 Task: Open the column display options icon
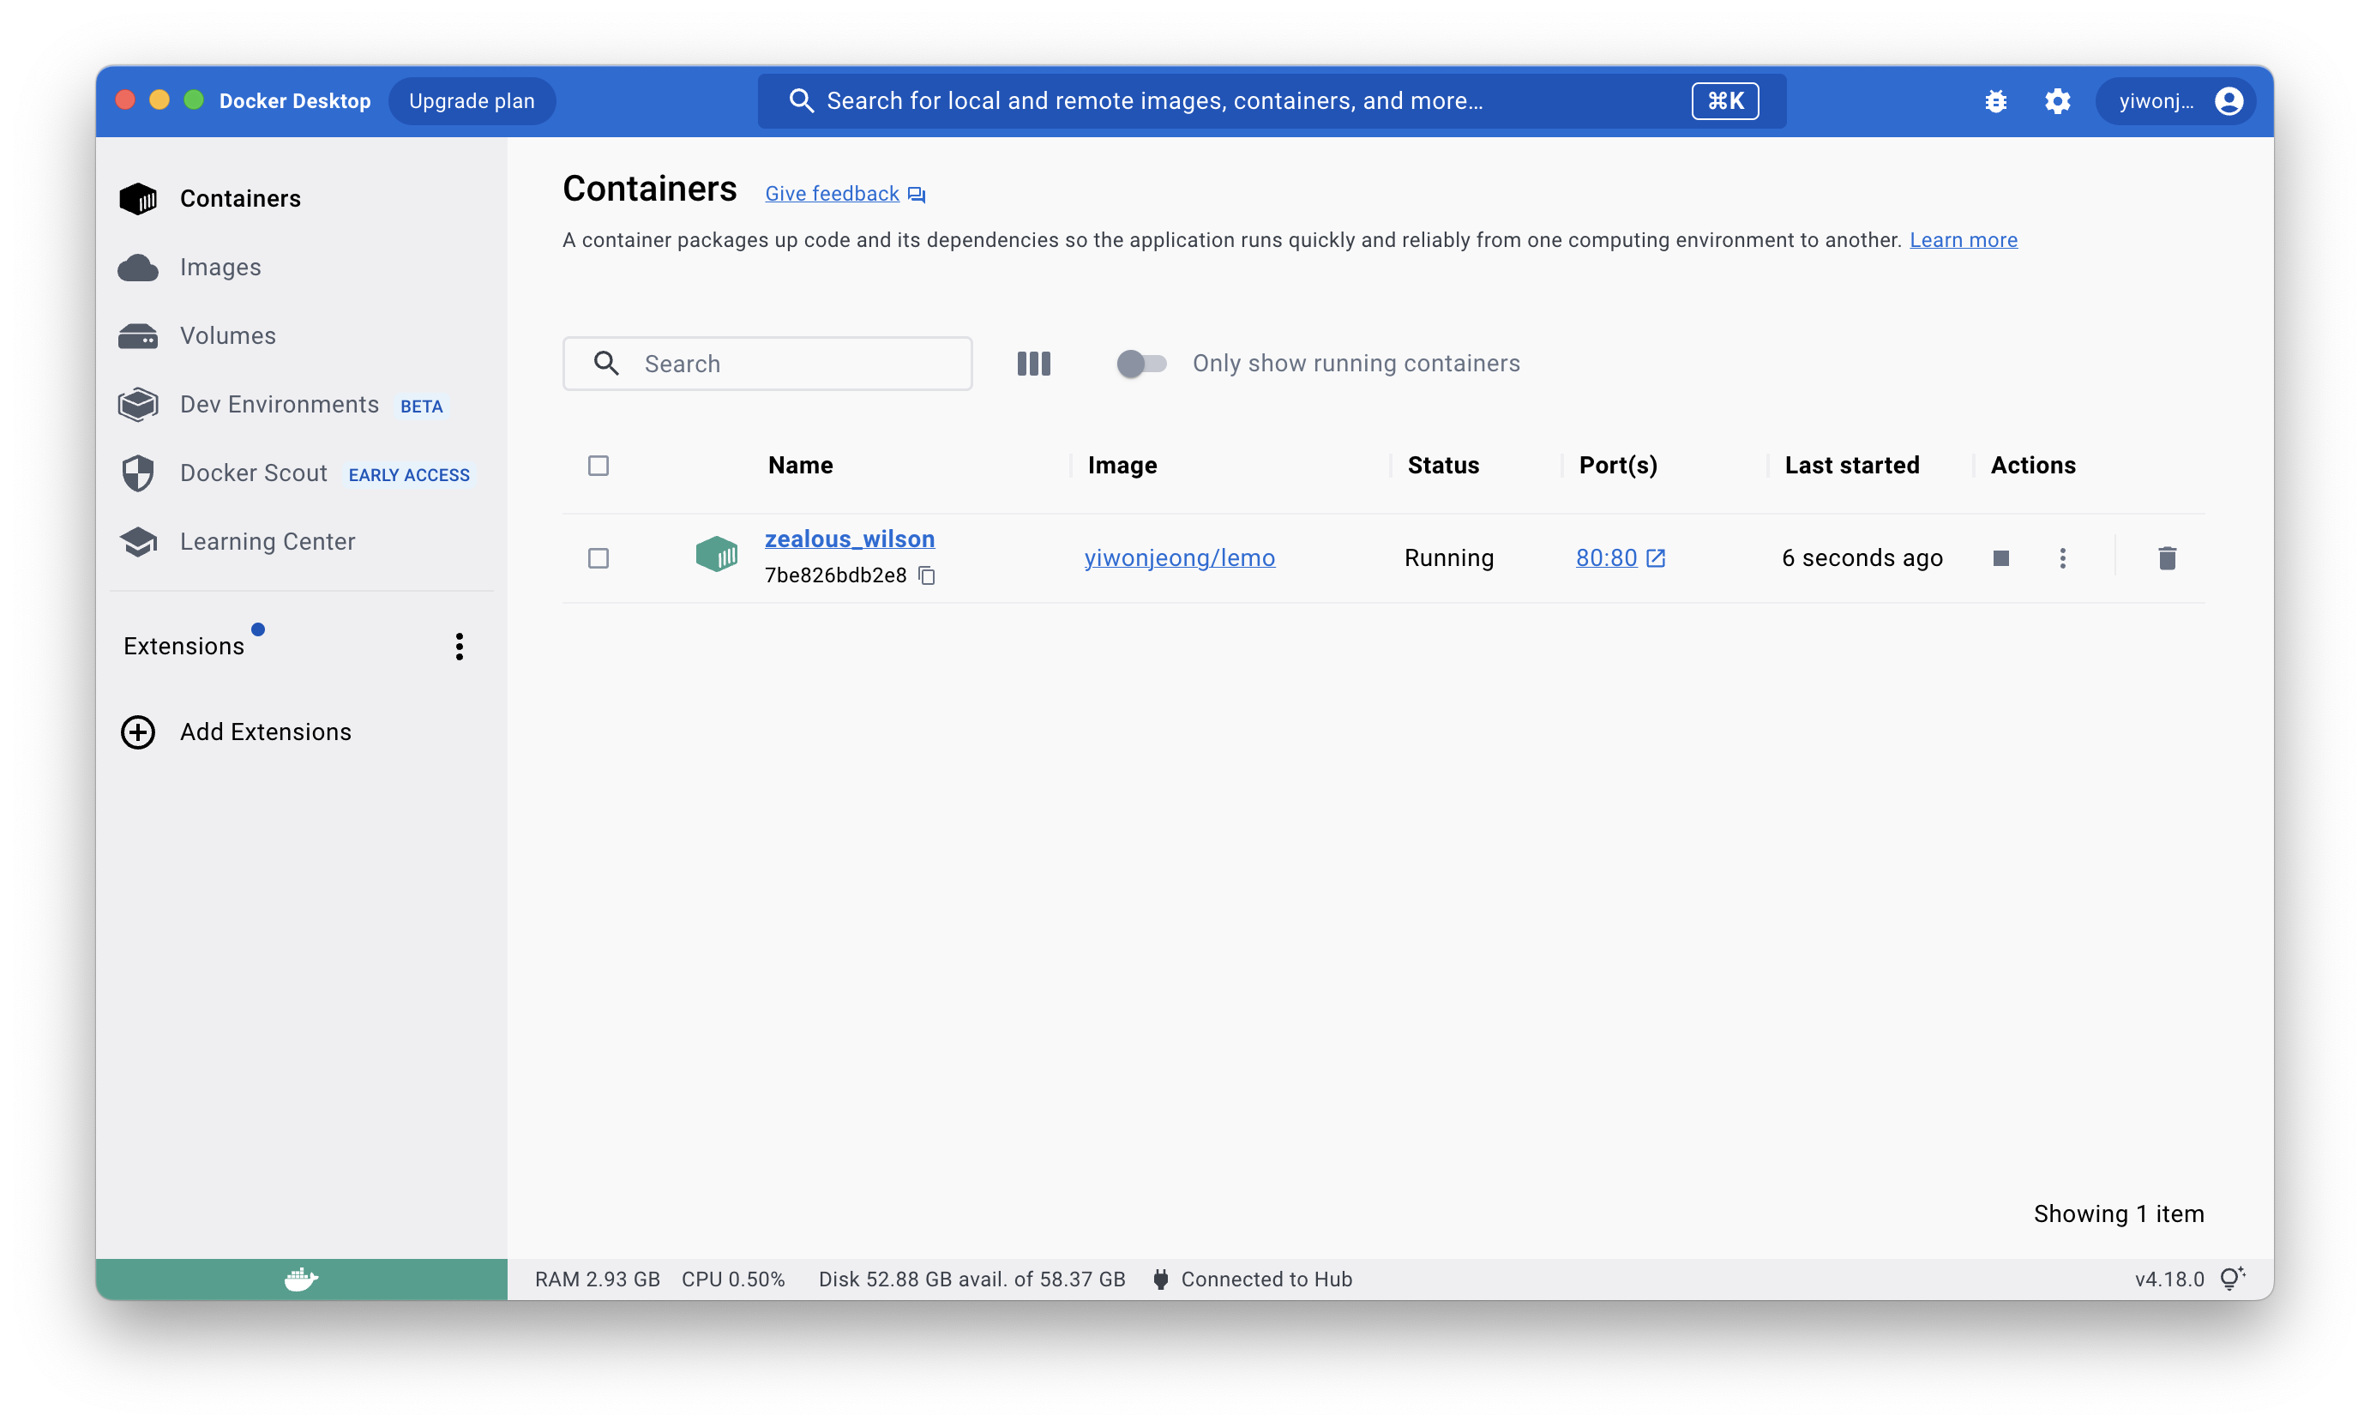1033,364
